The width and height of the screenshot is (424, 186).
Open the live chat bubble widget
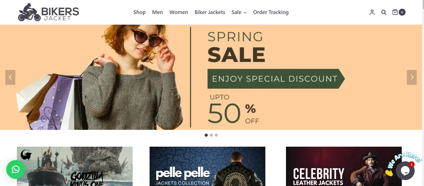click(405, 171)
